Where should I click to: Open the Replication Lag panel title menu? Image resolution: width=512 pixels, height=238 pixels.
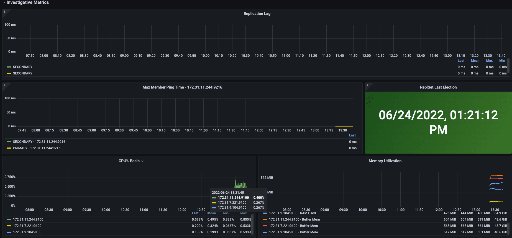click(257, 14)
